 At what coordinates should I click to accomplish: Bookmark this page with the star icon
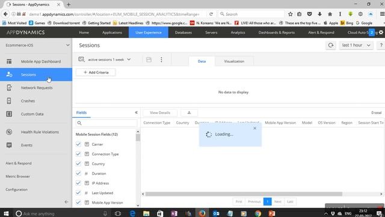point(290,14)
